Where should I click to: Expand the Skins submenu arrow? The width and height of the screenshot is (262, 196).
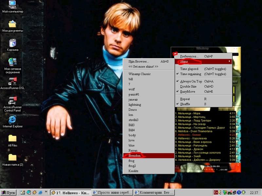229,61
